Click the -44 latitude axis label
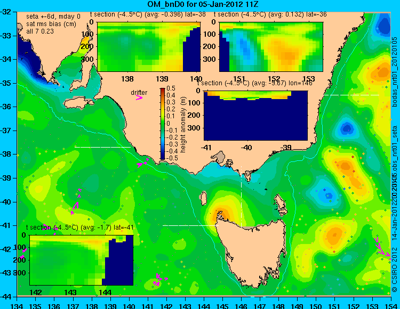This screenshot has height=309, width=400. pos(6,297)
